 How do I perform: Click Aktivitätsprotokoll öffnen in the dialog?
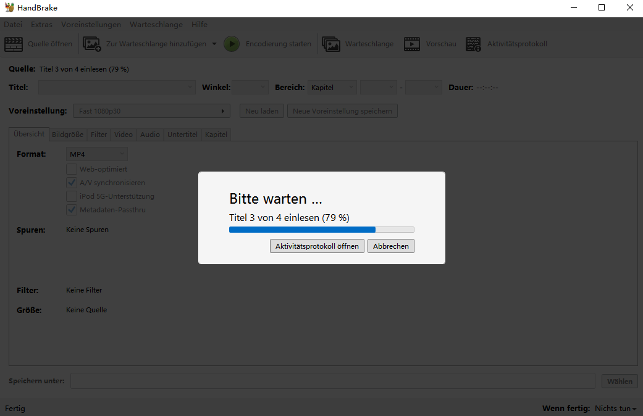317,246
